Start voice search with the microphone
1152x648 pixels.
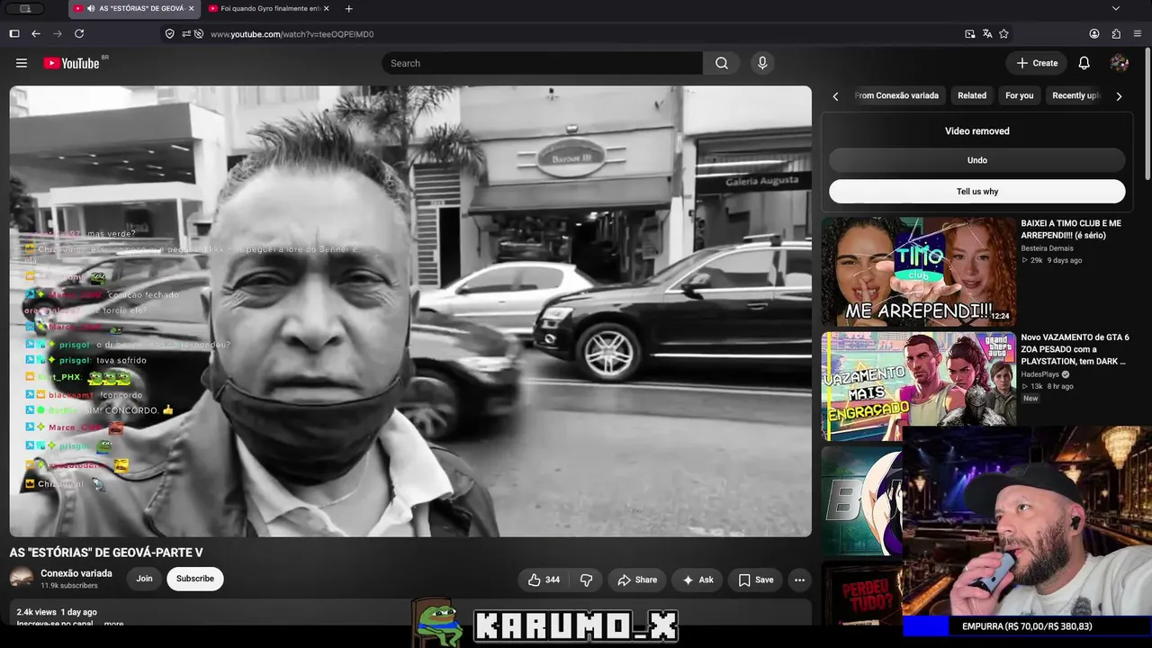(x=762, y=63)
